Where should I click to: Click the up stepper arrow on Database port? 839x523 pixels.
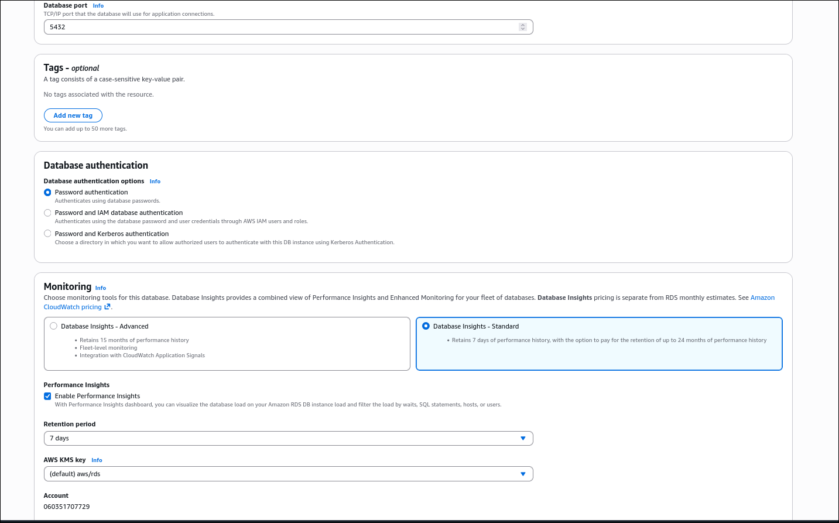click(523, 24)
